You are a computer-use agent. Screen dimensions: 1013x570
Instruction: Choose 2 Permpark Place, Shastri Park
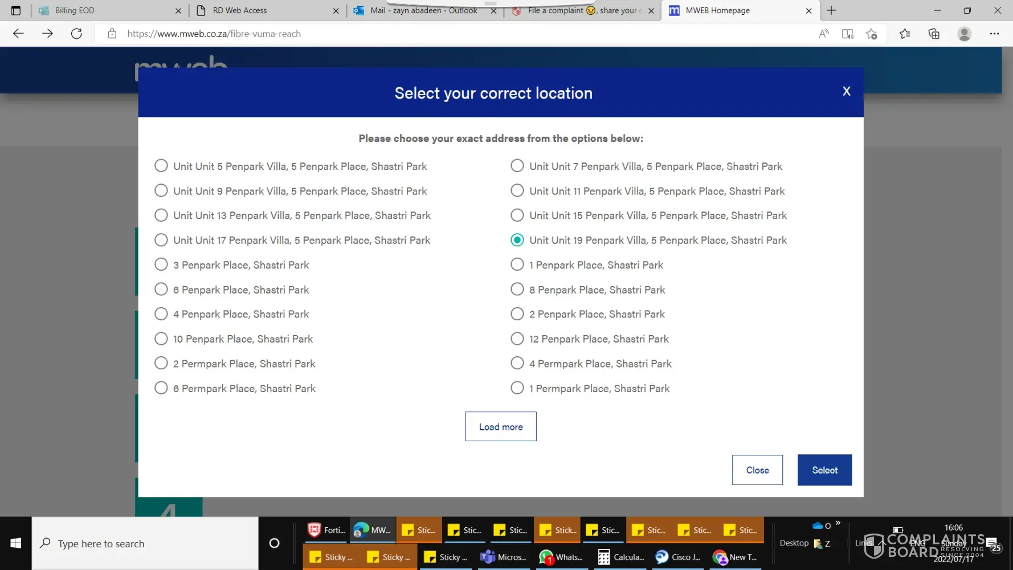(161, 363)
